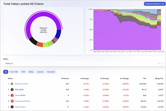Viewport: 166px width, 111px height.
Task: Remove the Staking filter tag
Action: coord(12,63)
